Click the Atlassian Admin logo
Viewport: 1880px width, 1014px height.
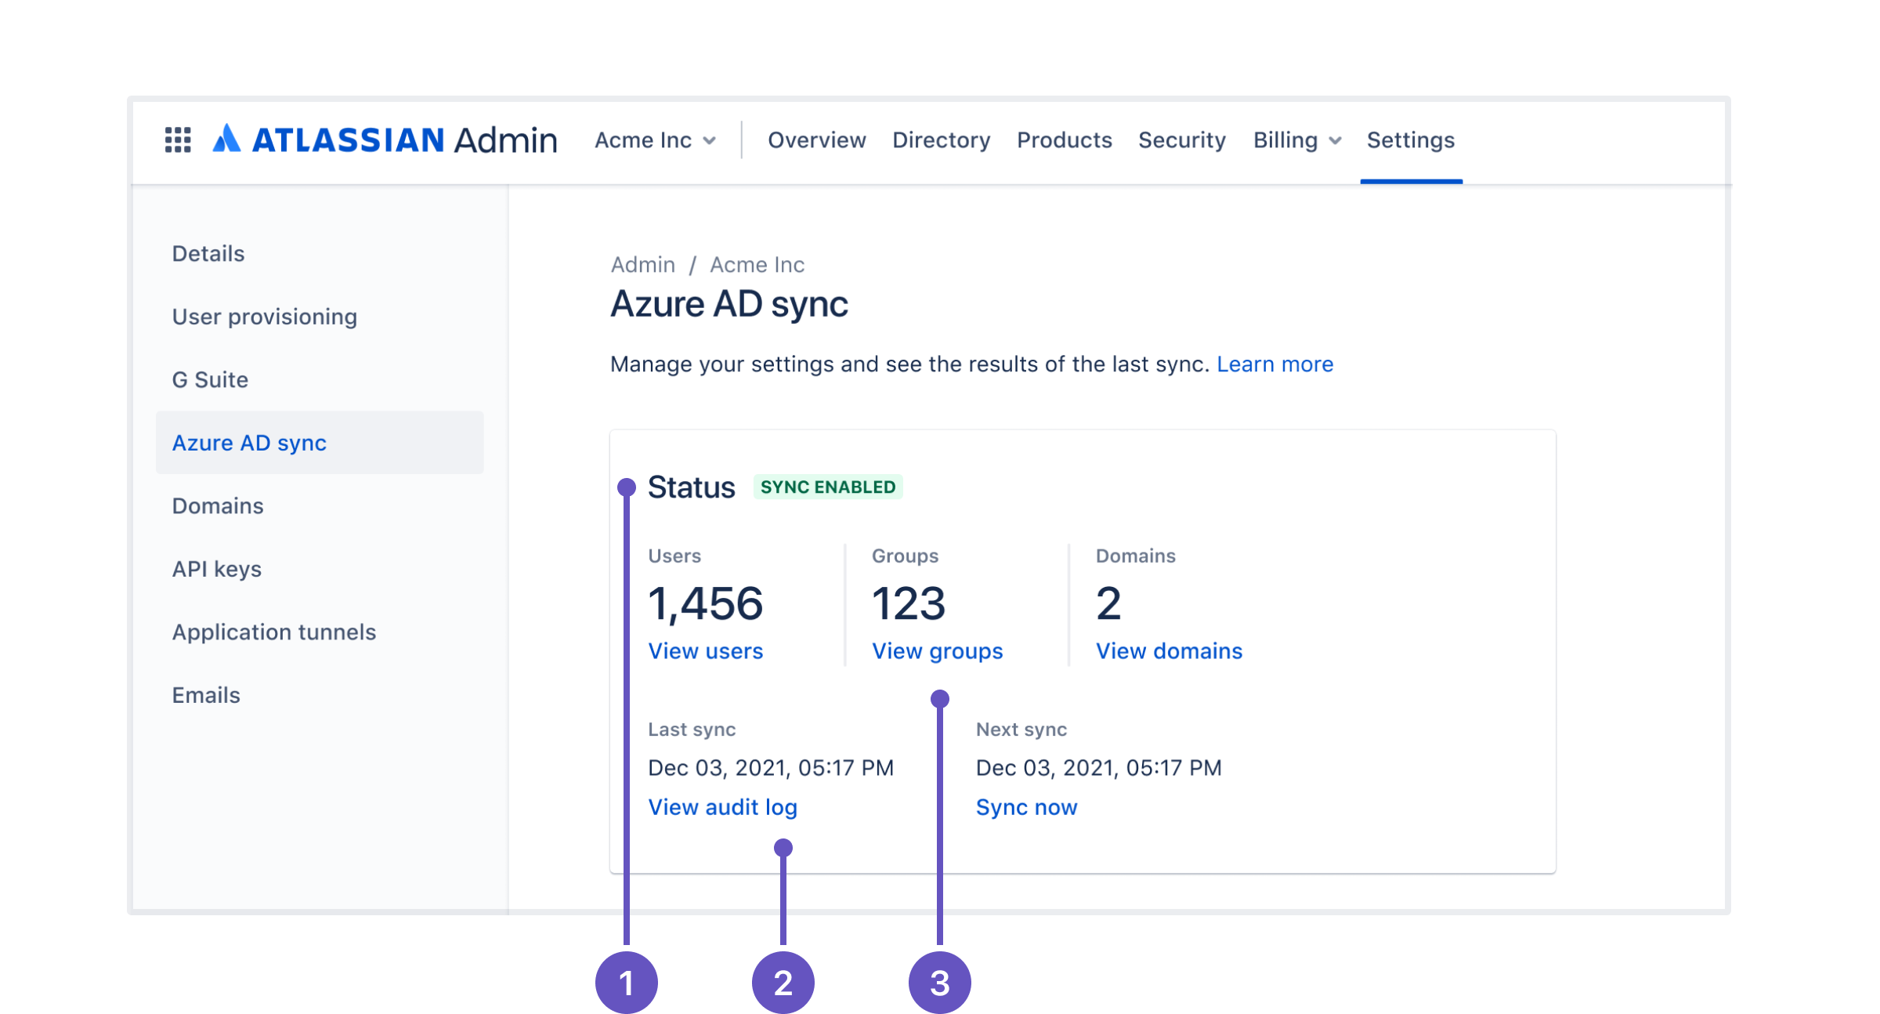(385, 140)
